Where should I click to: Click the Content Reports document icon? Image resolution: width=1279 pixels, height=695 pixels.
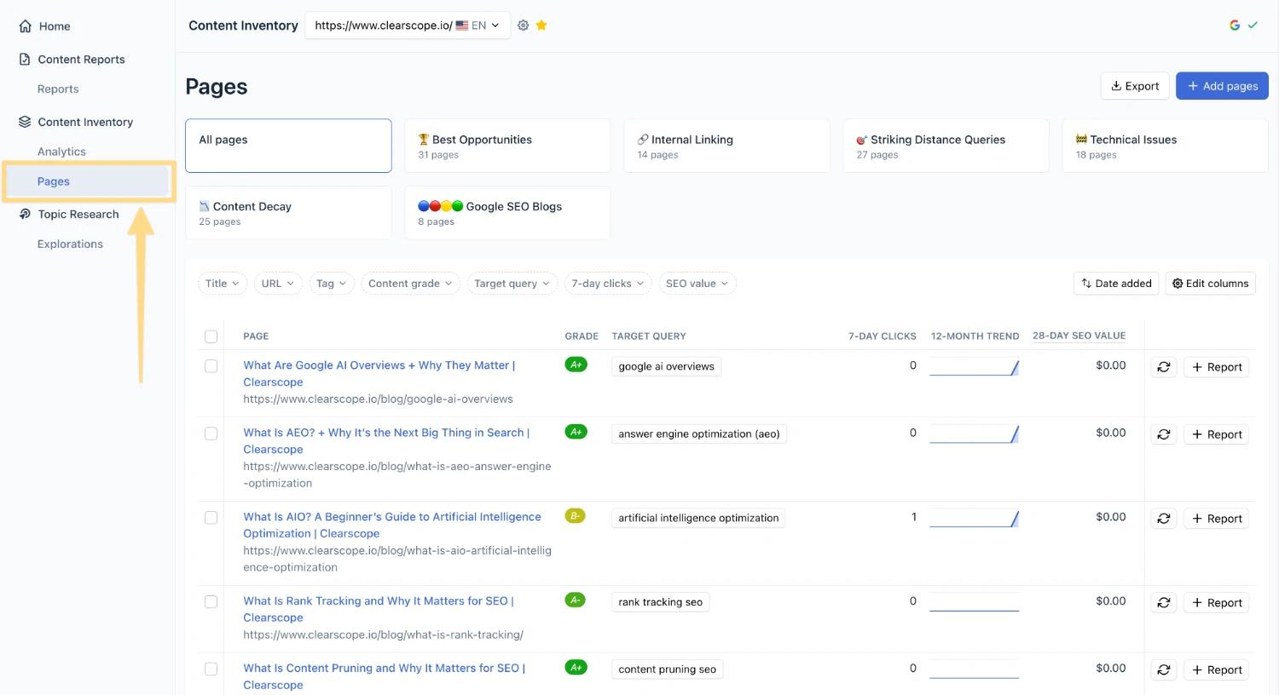tap(25, 60)
